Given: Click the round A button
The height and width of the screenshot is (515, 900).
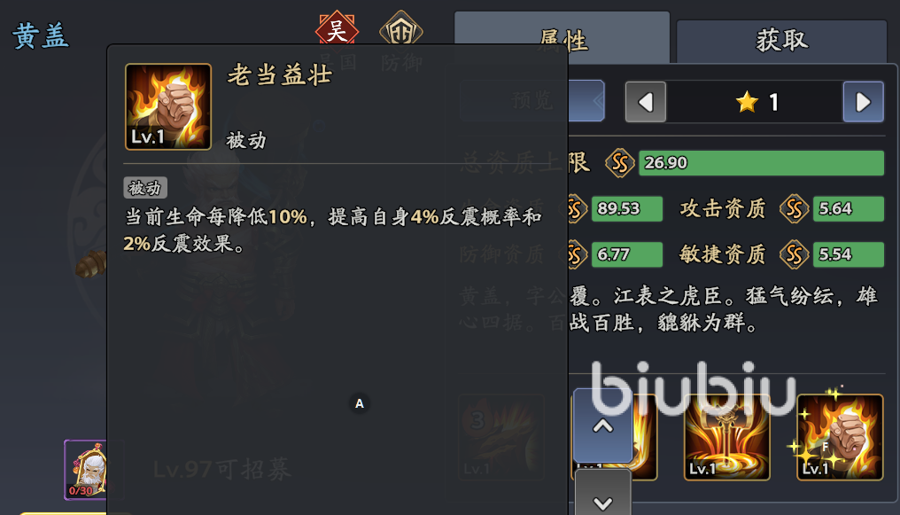Looking at the screenshot, I should point(360,403).
